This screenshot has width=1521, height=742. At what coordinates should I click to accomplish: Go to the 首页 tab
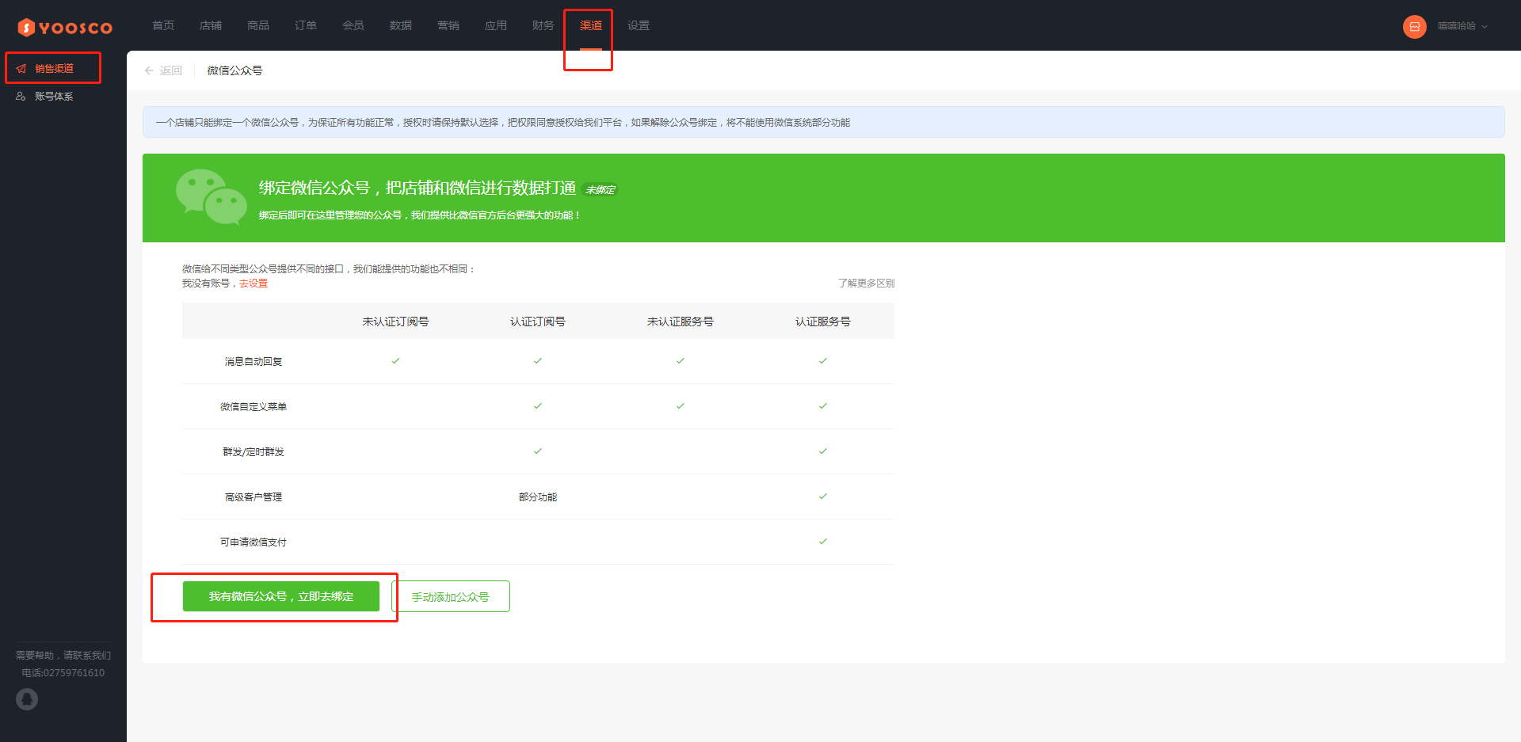click(x=163, y=25)
